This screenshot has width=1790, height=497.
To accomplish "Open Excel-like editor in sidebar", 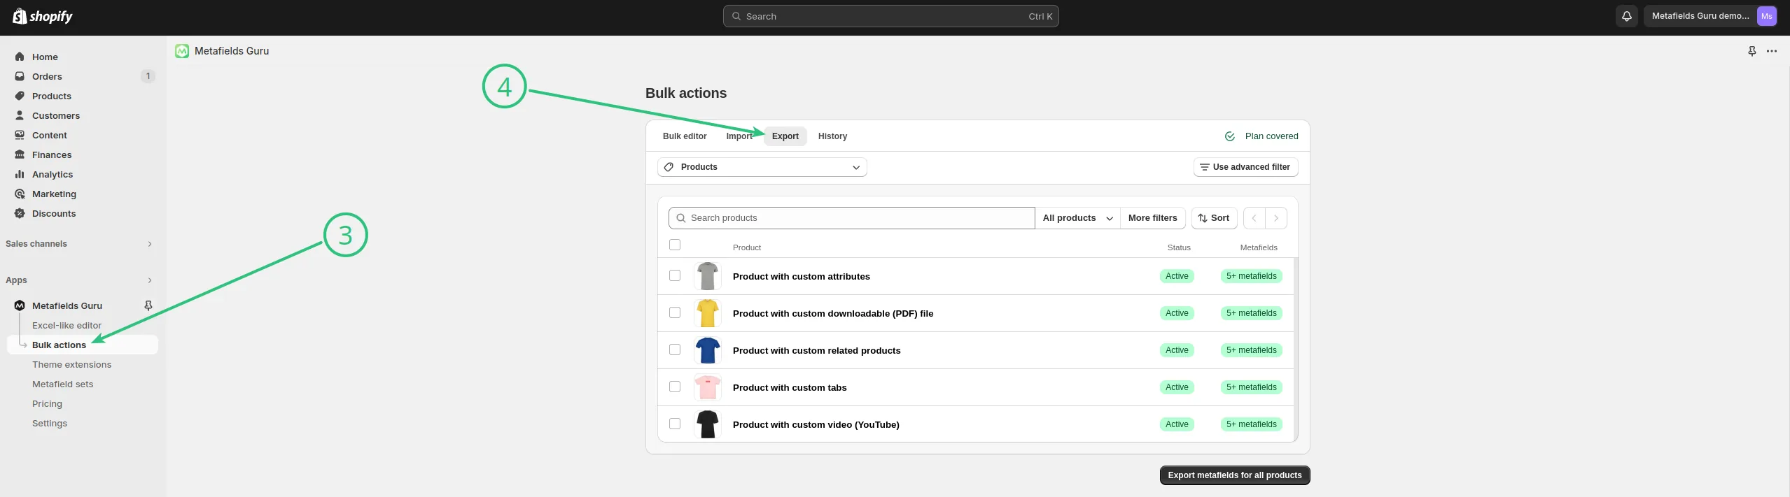I will (67, 325).
